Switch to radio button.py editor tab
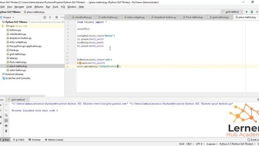The height and width of the screenshot is (146, 259). (109, 17)
